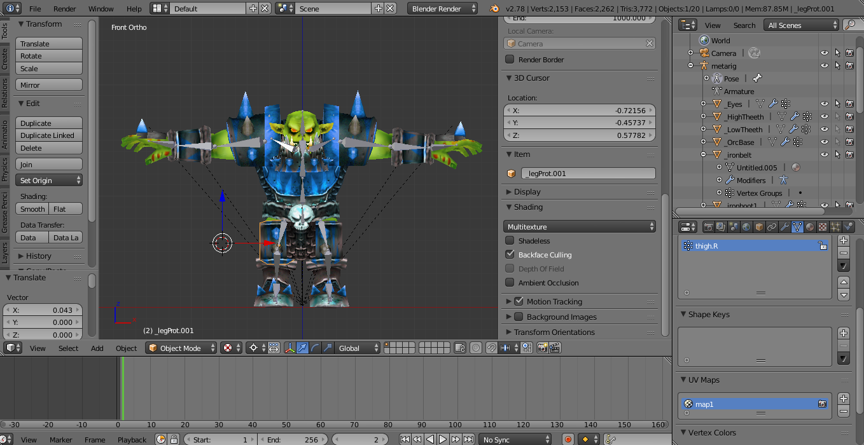Expand the _Eyes entry in the Outliner
The image size is (864, 445).
[x=704, y=104]
